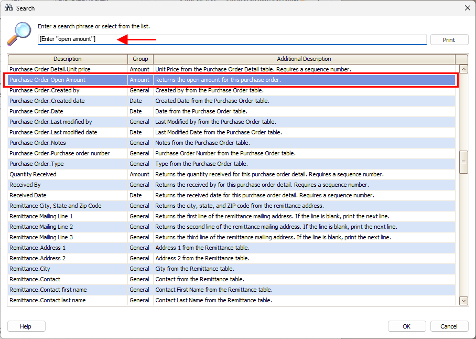476x339 pixels.
Task: Select the Purchase Order.Last modified date row
Action: pos(232,132)
